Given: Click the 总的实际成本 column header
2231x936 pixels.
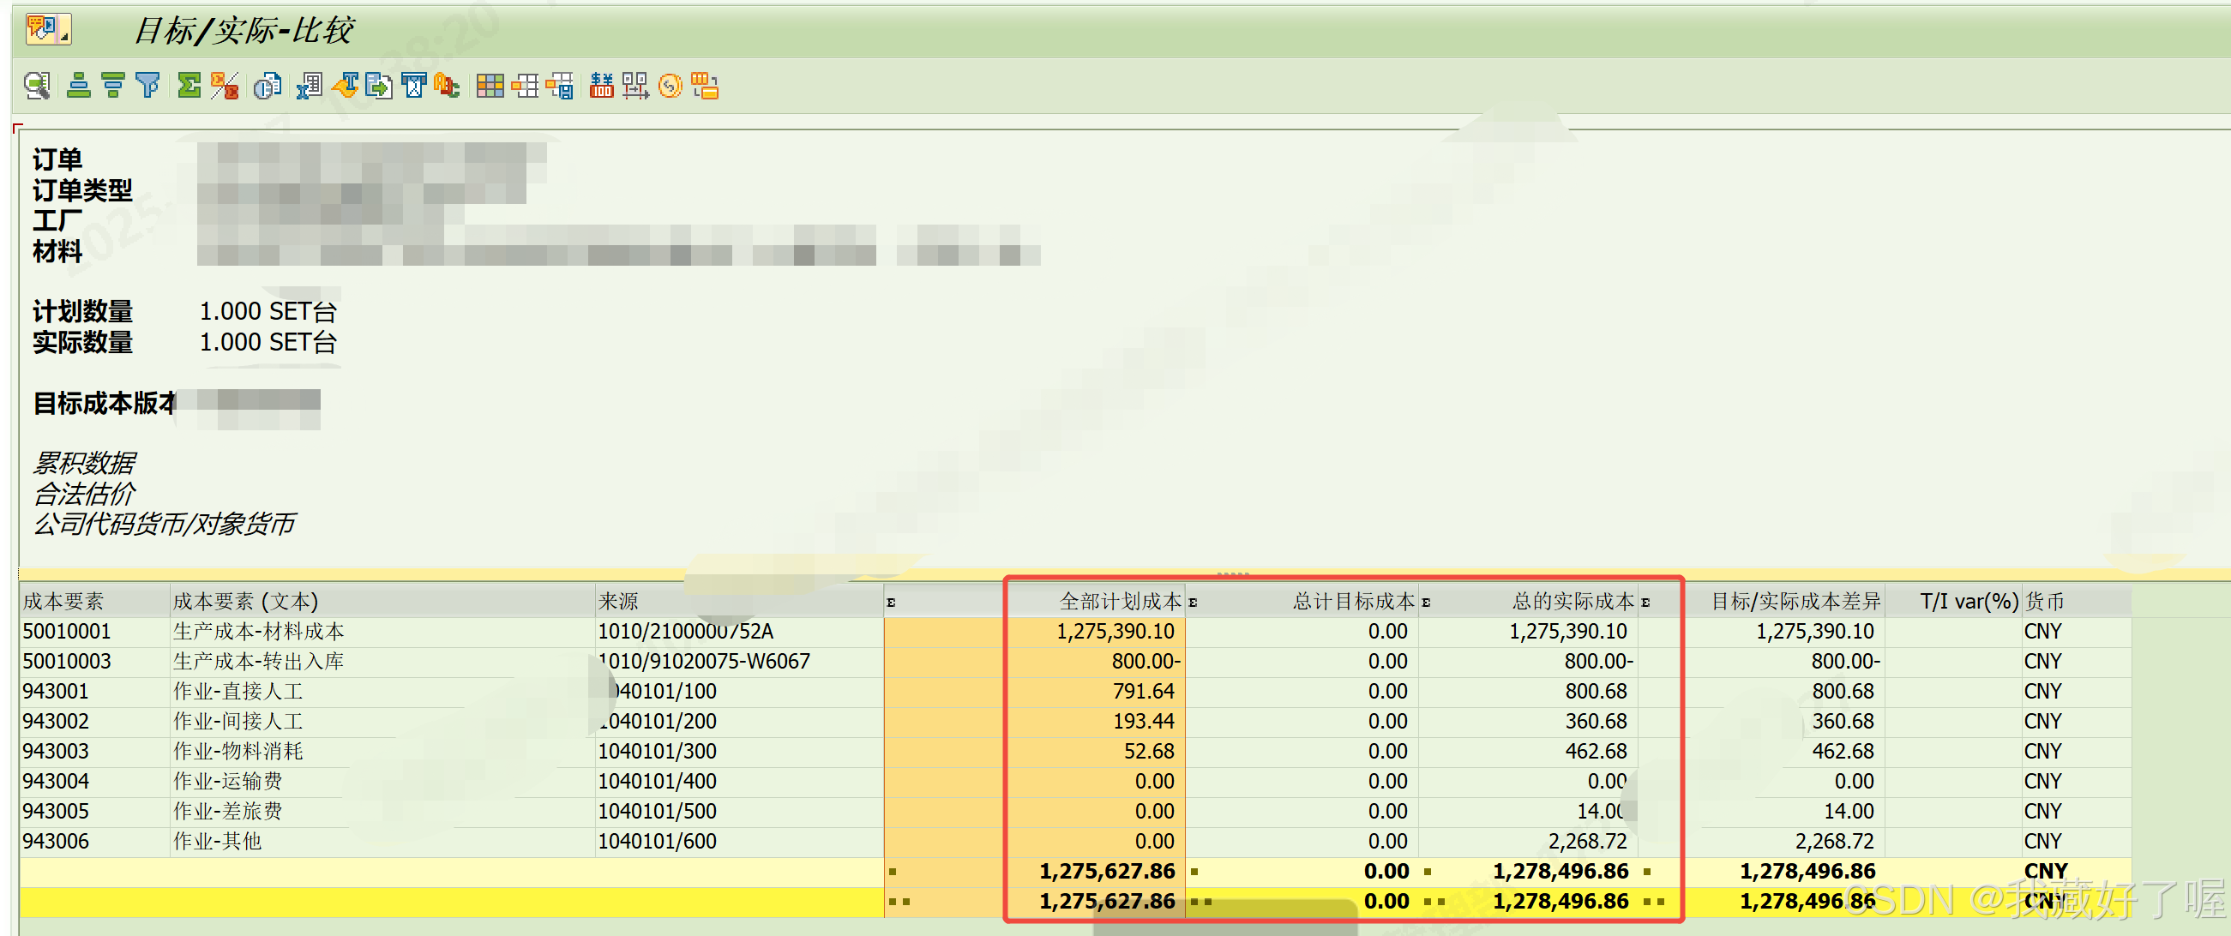Looking at the screenshot, I should [x=1572, y=601].
